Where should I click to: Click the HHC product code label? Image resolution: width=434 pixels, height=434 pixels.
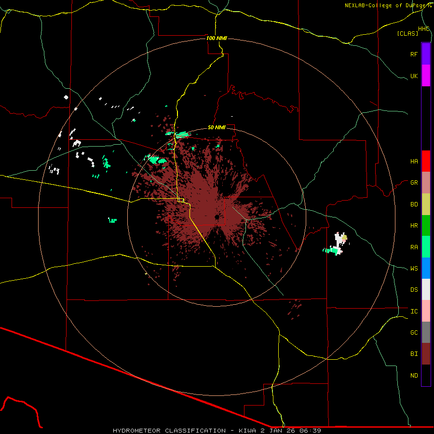[423, 29]
